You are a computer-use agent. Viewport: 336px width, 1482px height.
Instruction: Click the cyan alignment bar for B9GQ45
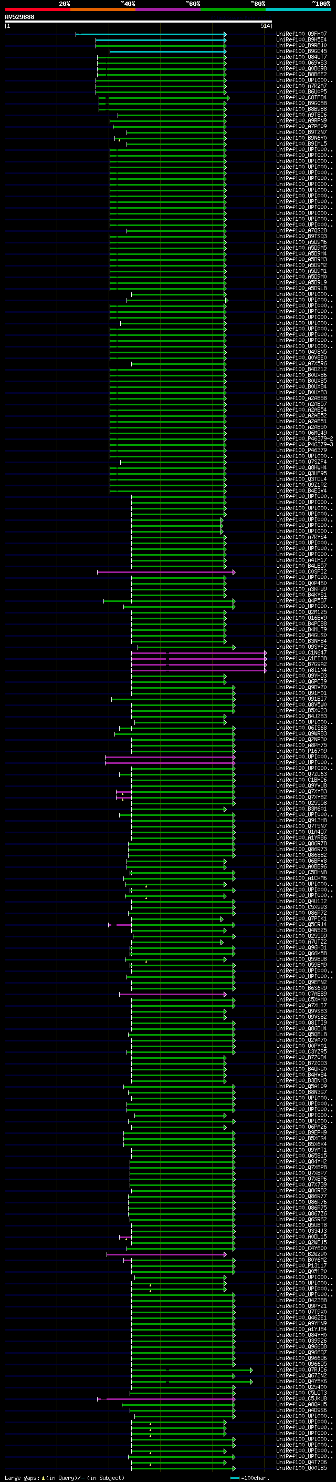tap(167, 52)
